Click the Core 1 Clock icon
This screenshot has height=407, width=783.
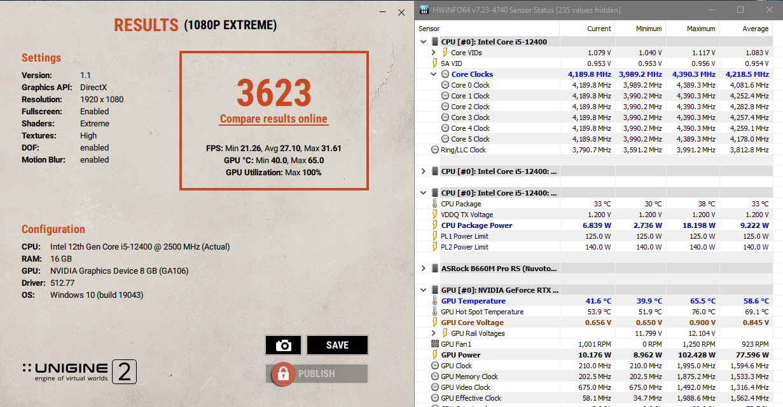(x=445, y=96)
